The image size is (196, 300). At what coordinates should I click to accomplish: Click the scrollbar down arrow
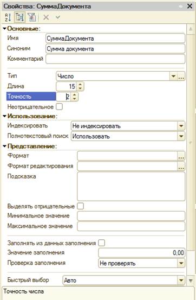point(191,281)
